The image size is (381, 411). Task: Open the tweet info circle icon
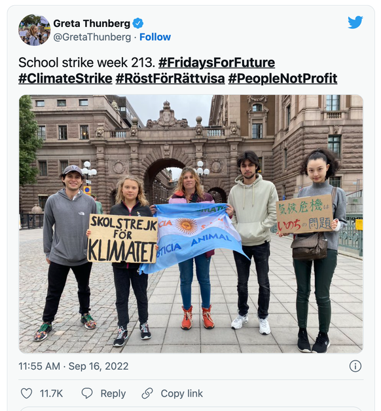pyautogui.click(x=355, y=366)
